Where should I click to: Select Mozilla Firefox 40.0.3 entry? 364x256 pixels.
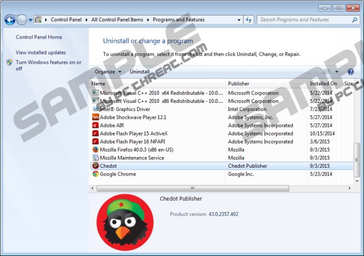tap(137, 150)
